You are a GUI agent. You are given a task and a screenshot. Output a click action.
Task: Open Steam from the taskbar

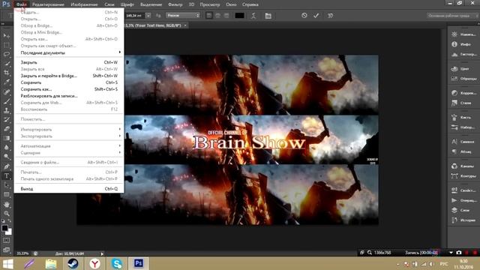(73, 263)
